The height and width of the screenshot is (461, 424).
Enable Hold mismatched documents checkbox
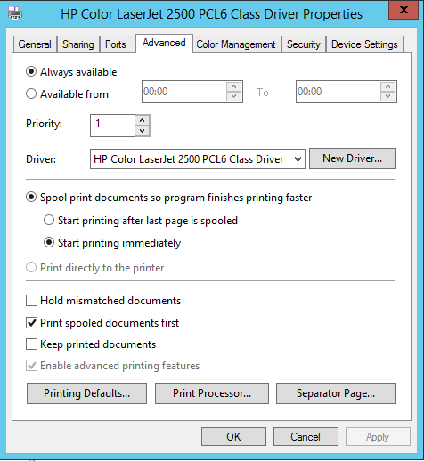click(x=31, y=301)
